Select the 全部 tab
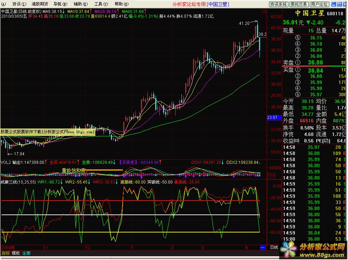 [x=27, y=253]
